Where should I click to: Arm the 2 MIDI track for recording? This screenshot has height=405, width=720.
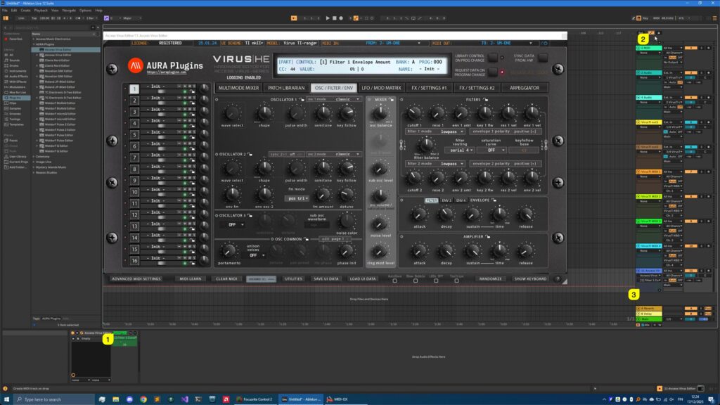coord(708,48)
